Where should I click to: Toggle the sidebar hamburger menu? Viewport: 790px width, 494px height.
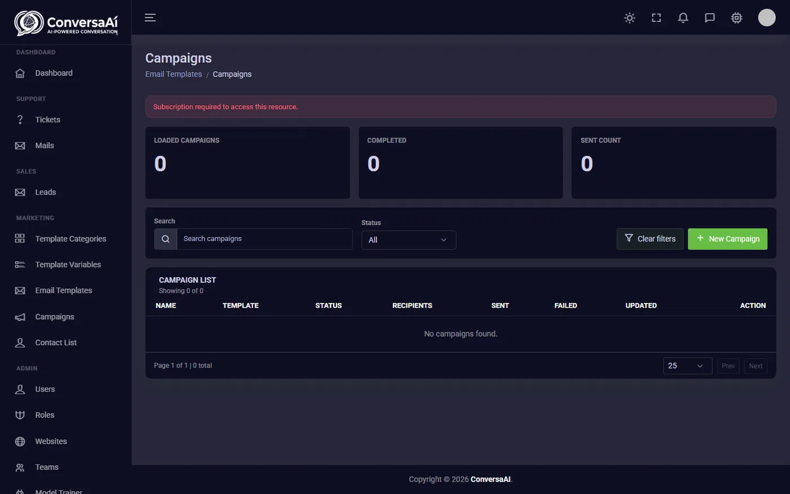(150, 18)
